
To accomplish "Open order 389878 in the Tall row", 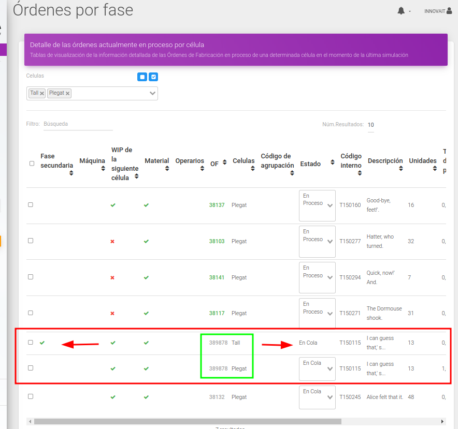I will pos(218,343).
